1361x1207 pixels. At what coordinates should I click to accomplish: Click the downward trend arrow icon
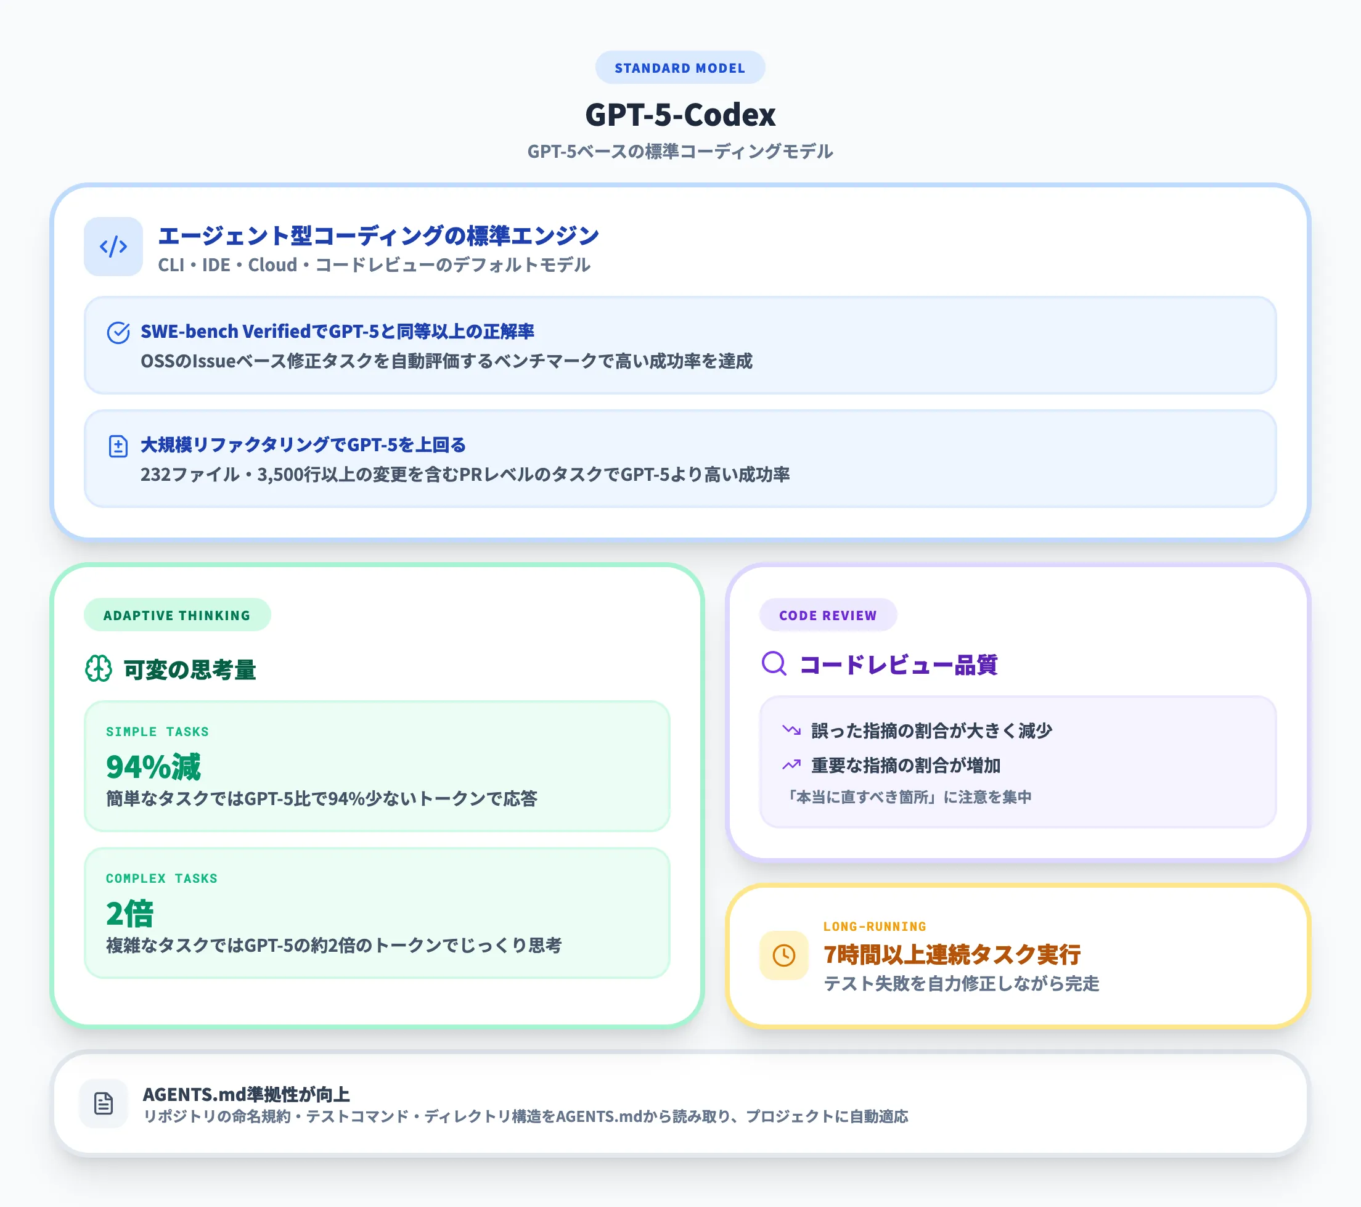click(x=791, y=730)
